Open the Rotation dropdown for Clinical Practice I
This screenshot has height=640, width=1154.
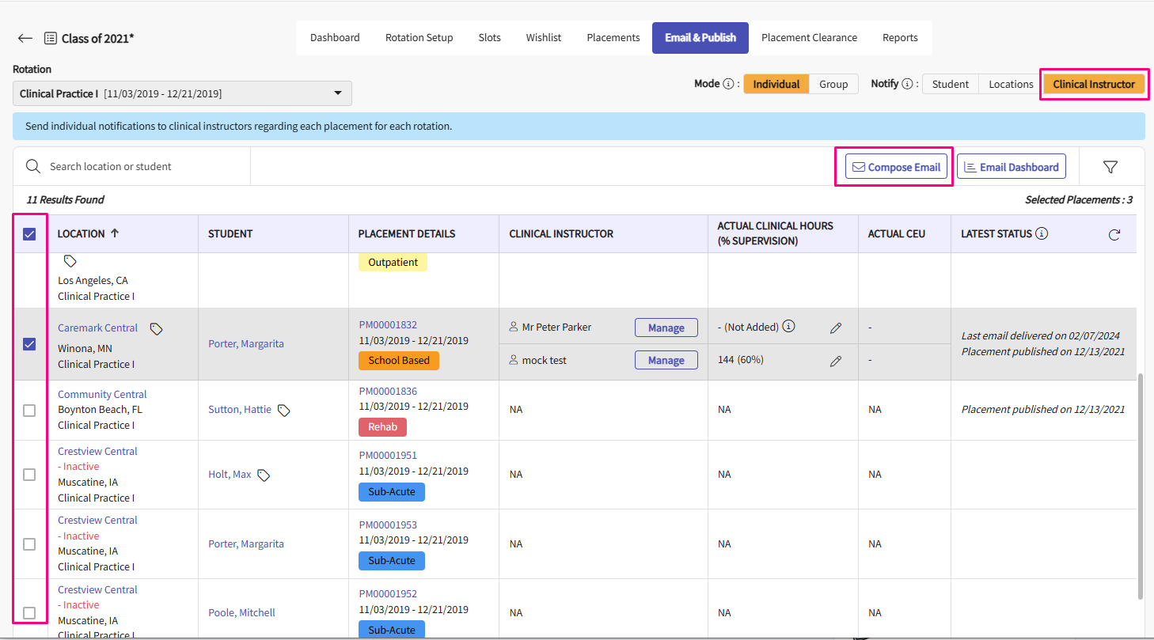[182, 93]
